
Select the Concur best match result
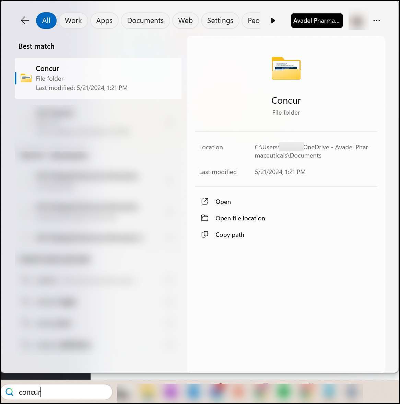point(98,78)
